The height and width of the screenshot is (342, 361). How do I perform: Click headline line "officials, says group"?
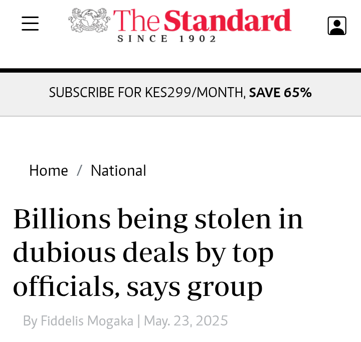click(x=138, y=287)
